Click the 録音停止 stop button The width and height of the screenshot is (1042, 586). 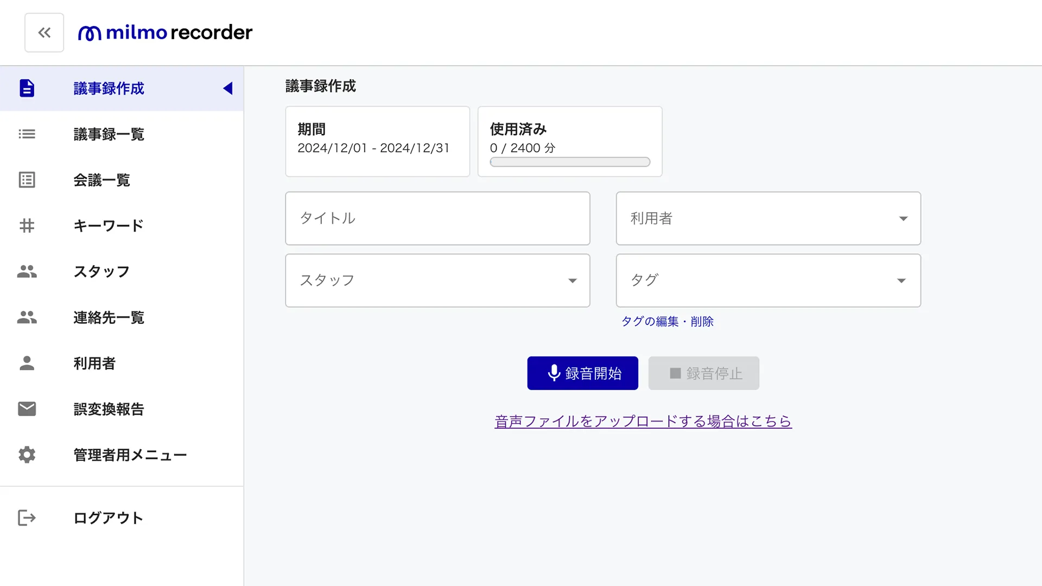click(x=703, y=373)
